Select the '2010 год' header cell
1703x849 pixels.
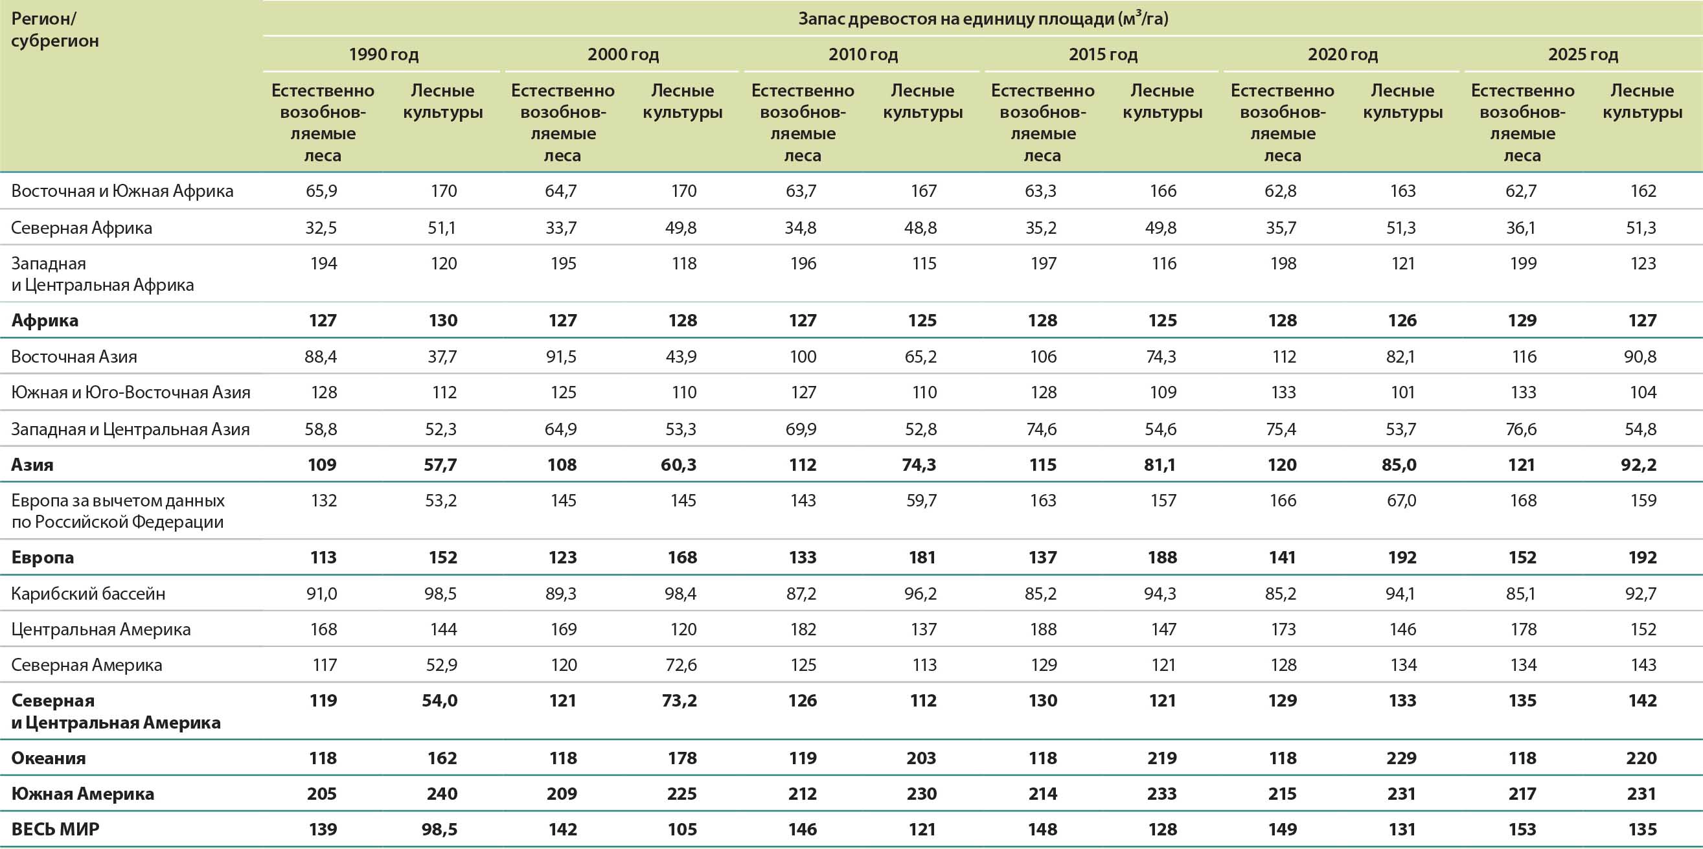[863, 54]
